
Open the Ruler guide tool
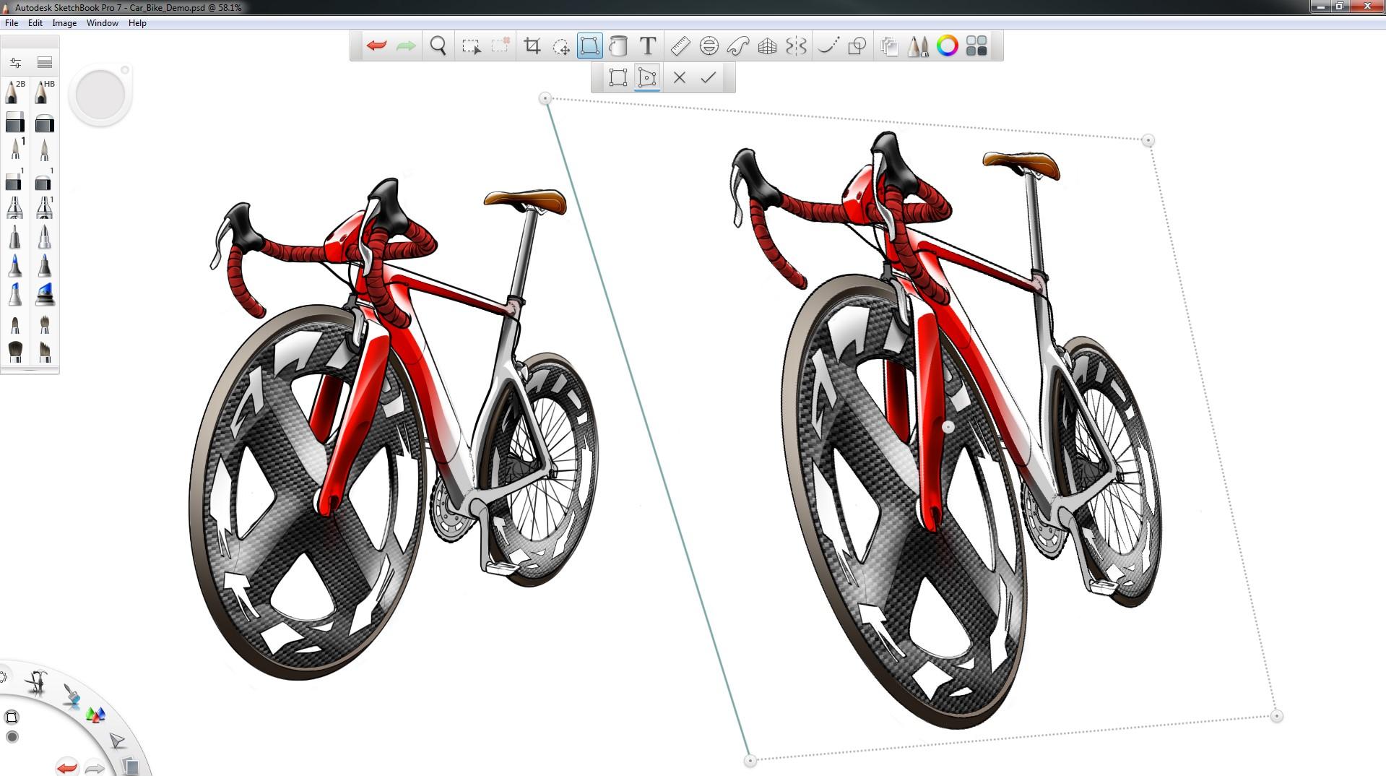coord(680,46)
